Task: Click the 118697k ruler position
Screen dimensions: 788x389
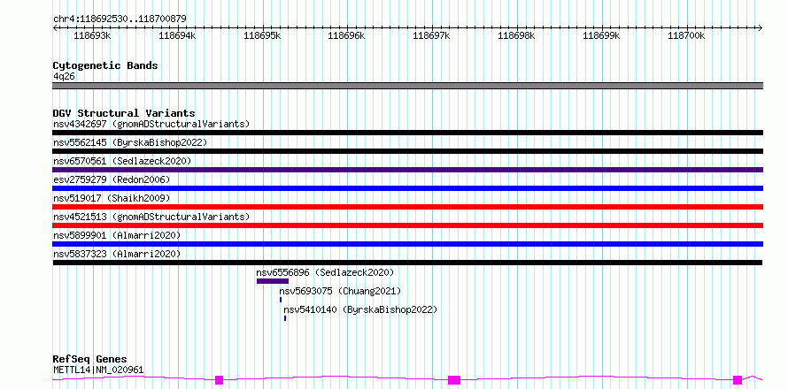Action: click(x=432, y=35)
